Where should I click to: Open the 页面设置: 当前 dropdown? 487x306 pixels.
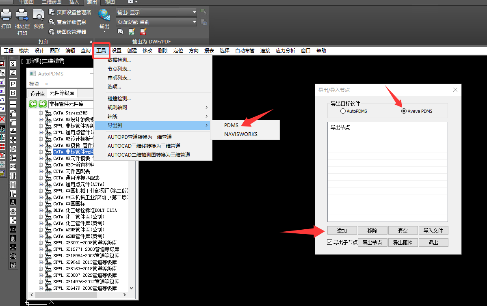click(x=156, y=22)
